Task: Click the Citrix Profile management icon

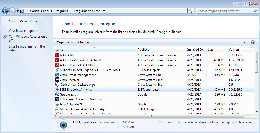Action: 57,75
